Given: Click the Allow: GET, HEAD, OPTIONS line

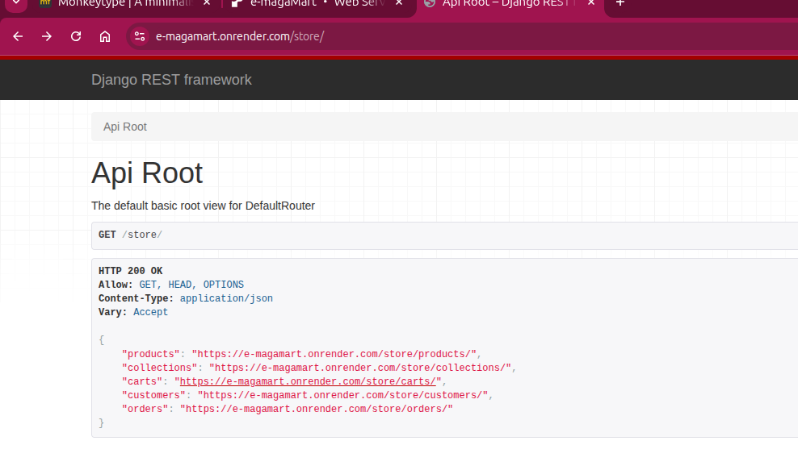Looking at the screenshot, I should [171, 285].
